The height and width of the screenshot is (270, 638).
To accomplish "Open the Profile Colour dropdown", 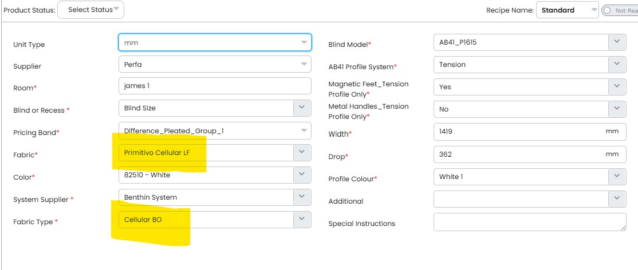I will [520, 177].
